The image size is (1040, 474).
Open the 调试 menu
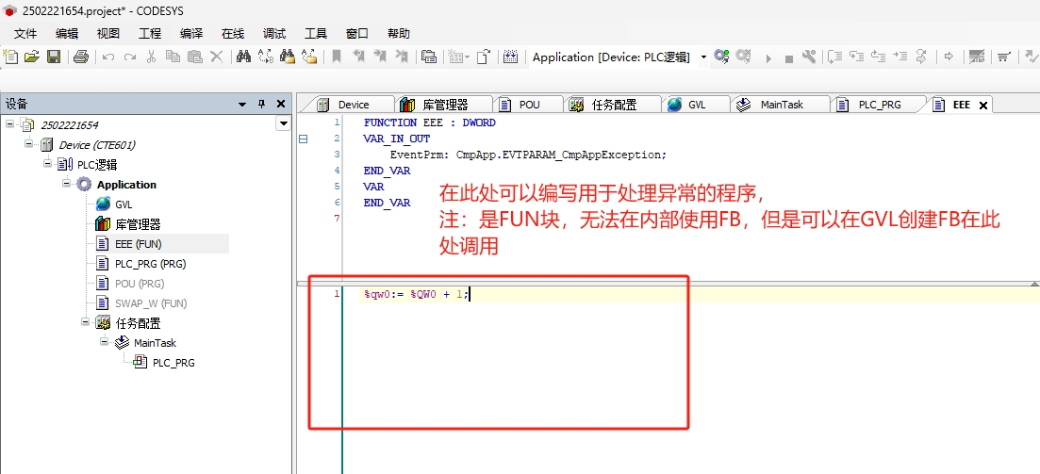pyautogui.click(x=274, y=34)
